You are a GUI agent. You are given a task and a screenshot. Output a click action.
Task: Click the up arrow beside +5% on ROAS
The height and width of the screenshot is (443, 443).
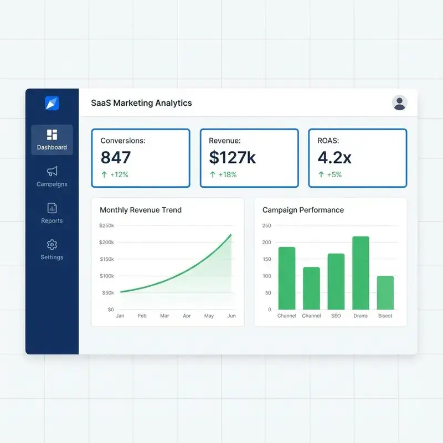(320, 174)
